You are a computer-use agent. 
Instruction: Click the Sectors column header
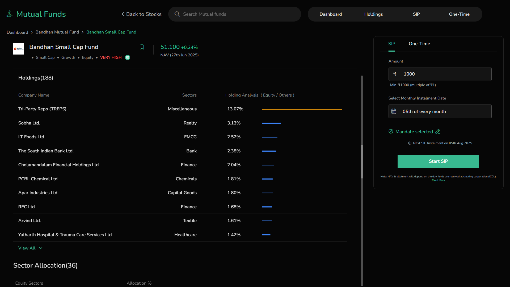pyautogui.click(x=189, y=95)
